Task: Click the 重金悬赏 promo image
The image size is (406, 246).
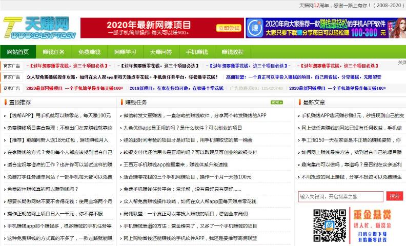Action: tap(372, 225)
